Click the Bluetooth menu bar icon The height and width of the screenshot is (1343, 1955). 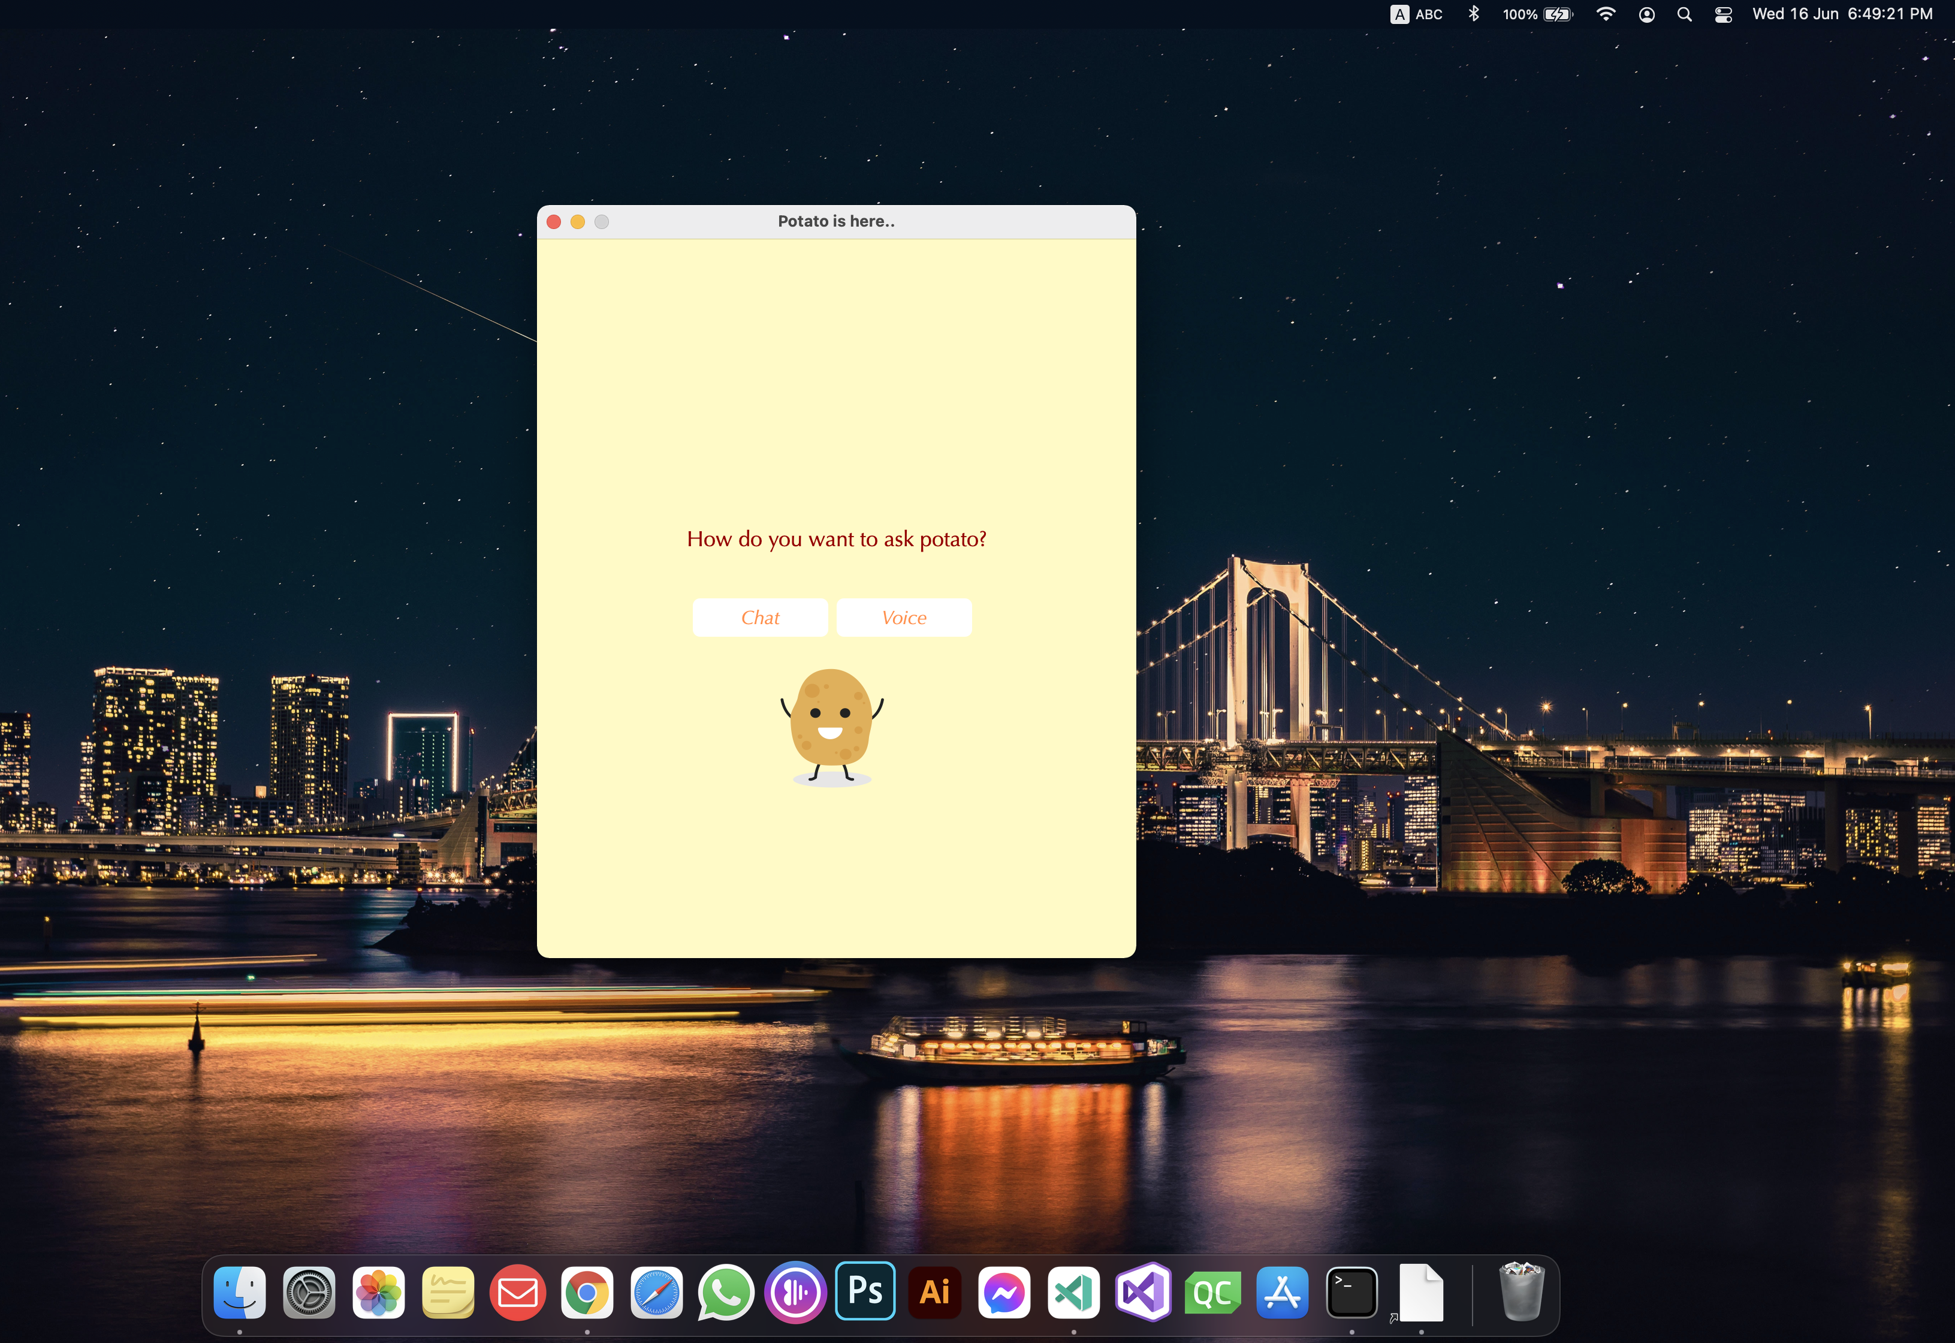pos(1474,14)
